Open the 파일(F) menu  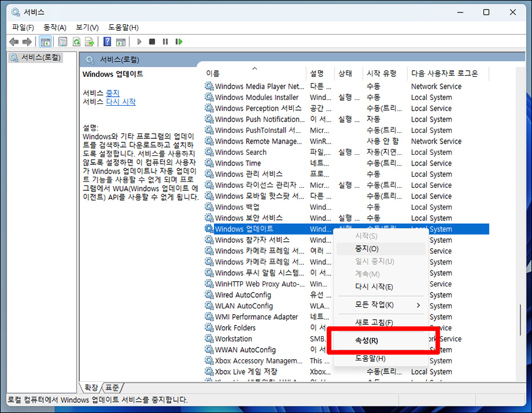click(23, 27)
